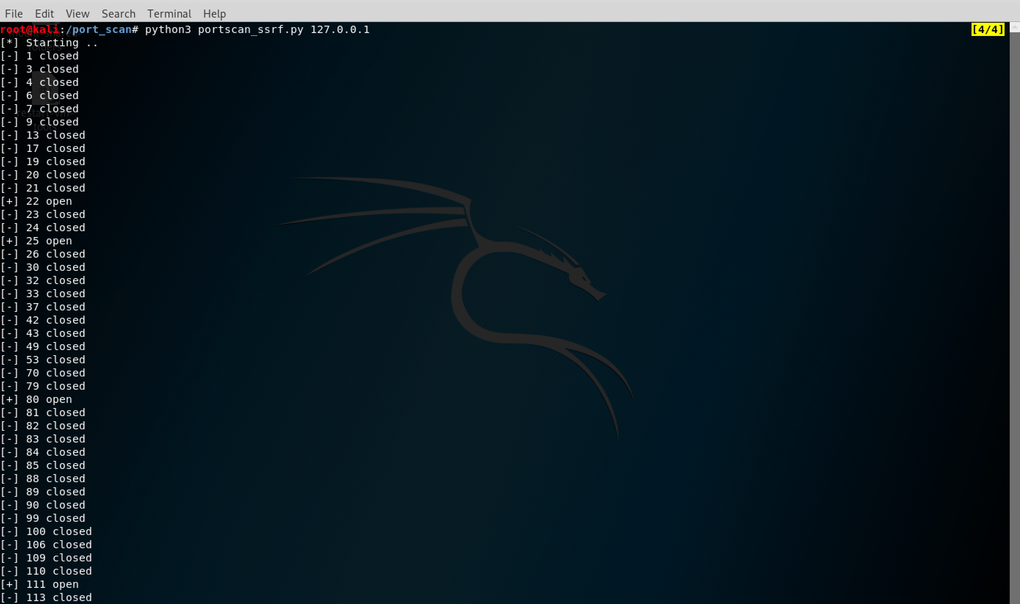Open the File menu
The height and width of the screenshot is (604, 1020).
(x=14, y=14)
